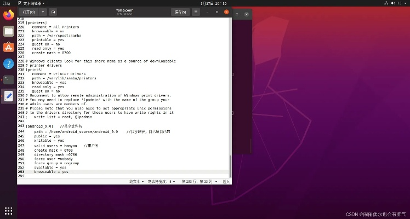Open Firefox from the dock
Viewport: 410px width, 219px height.
tap(8, 15)
